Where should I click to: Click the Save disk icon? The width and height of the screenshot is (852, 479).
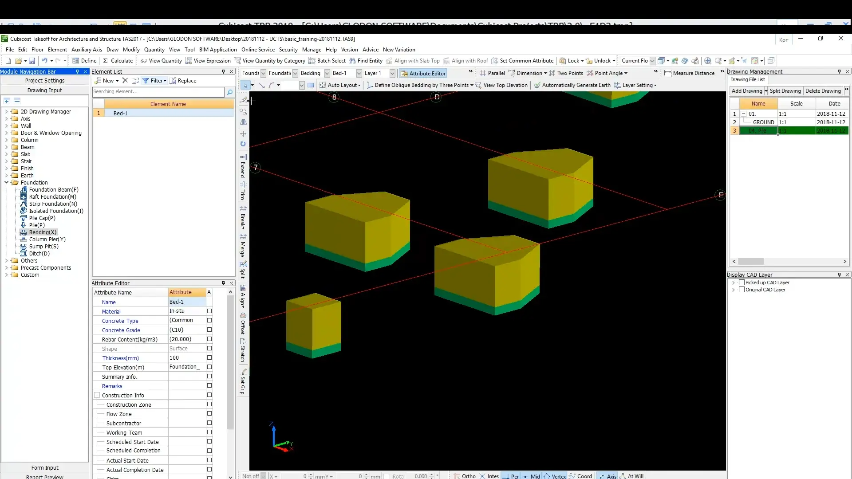pyautogui.click(x=32, y=61)
